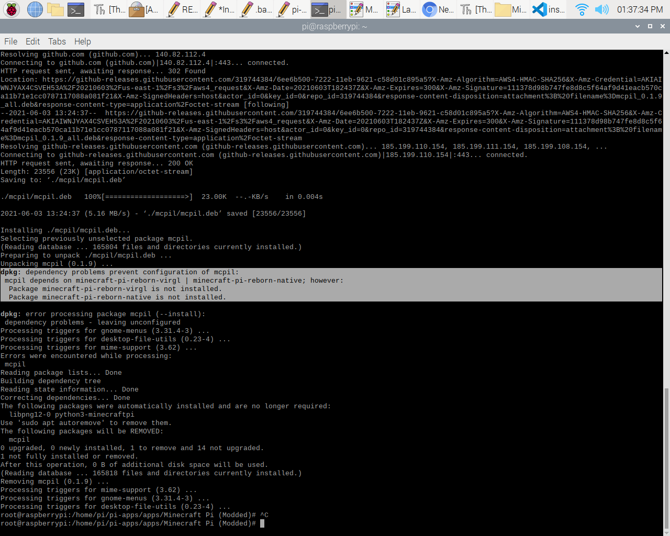Switch to the '.ba...' text editor window
Screen dimensions: 670x536
(255, 9)
